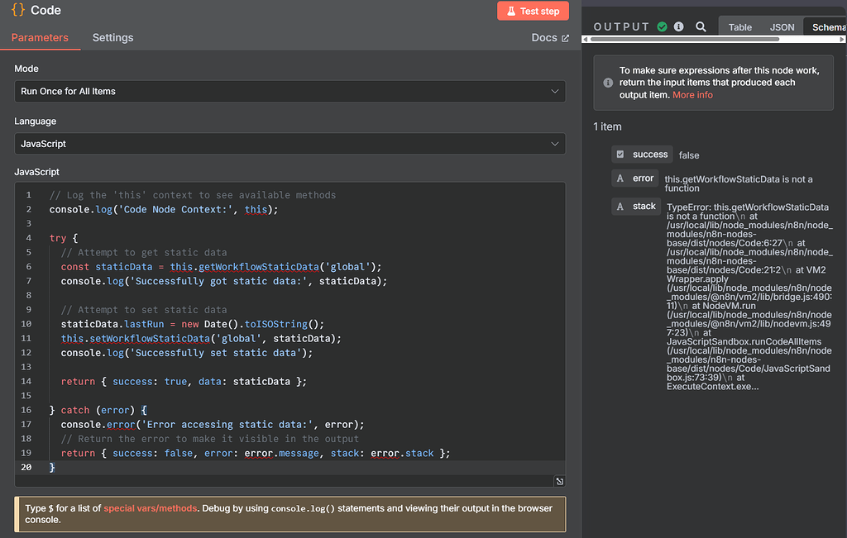Viewport: 847px width, 538px height.
Task: Open the info tooltip icon beside OUTPUT
Action: coord(678,26)
